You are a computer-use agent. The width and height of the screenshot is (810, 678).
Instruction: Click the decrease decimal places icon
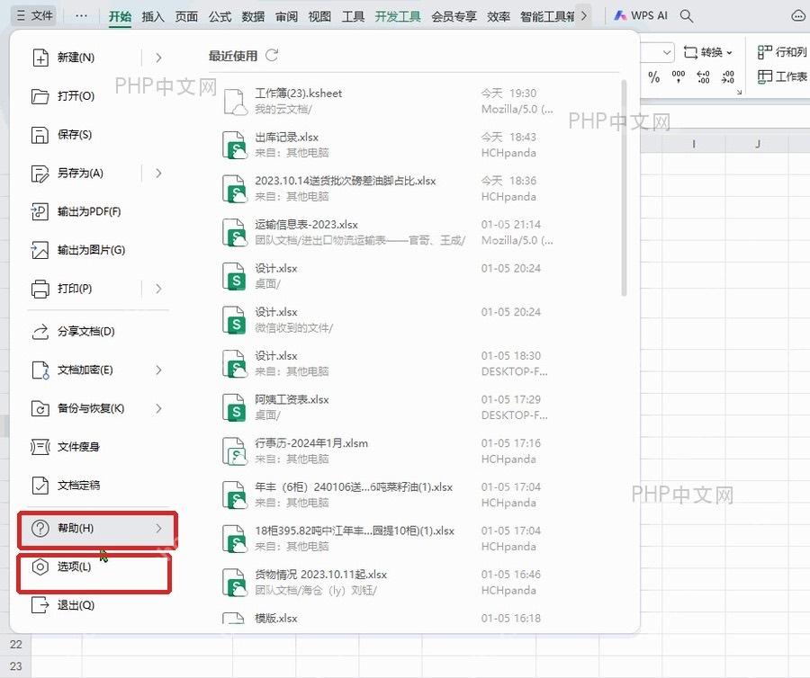[x=728, y=77]
